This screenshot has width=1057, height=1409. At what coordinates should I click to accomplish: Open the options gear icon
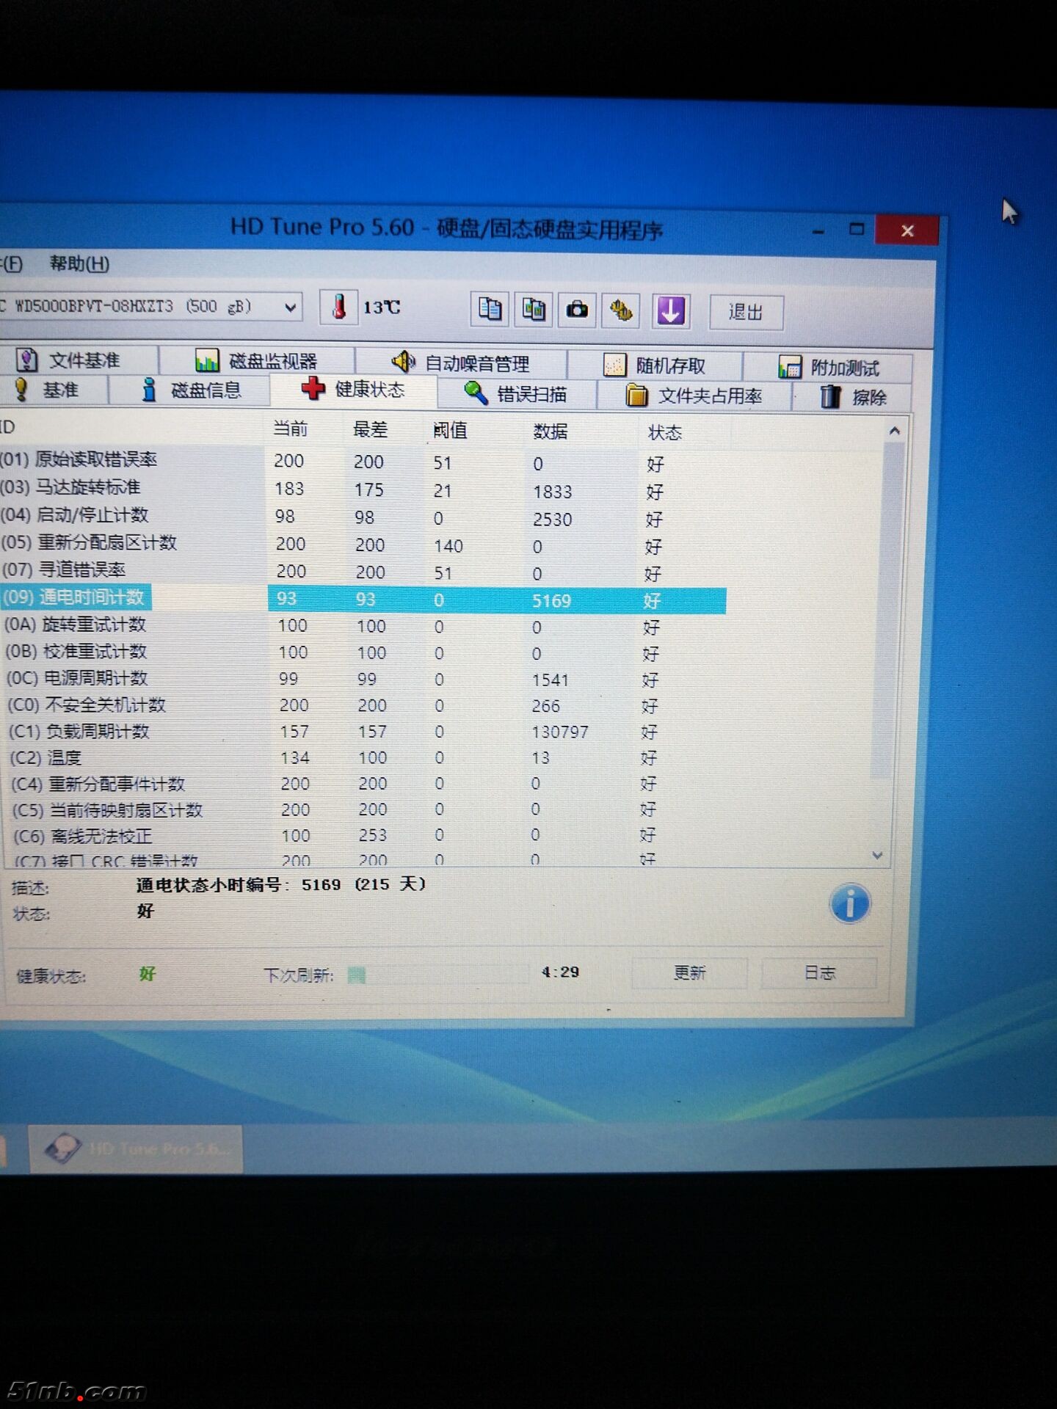[621, 310]
